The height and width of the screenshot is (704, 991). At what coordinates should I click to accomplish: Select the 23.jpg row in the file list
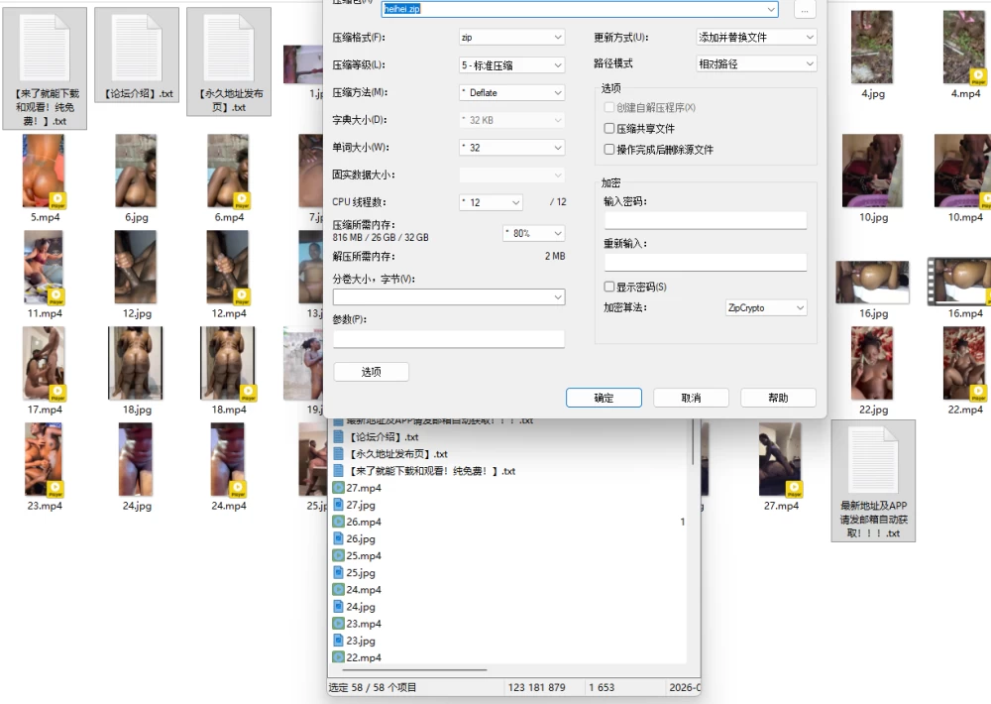[x=508, y=641]
